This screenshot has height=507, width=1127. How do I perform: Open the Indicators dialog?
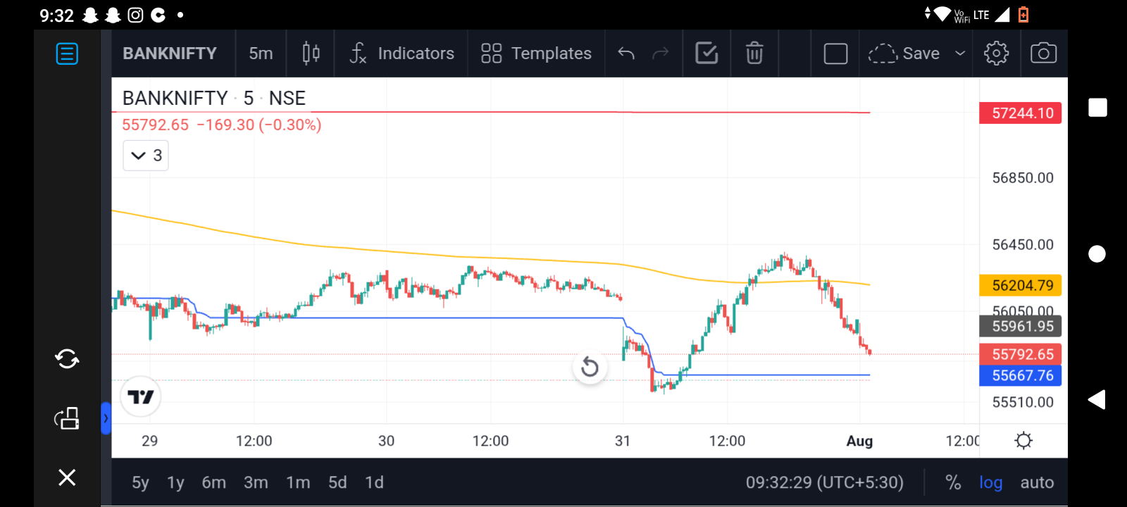(401, 54)
